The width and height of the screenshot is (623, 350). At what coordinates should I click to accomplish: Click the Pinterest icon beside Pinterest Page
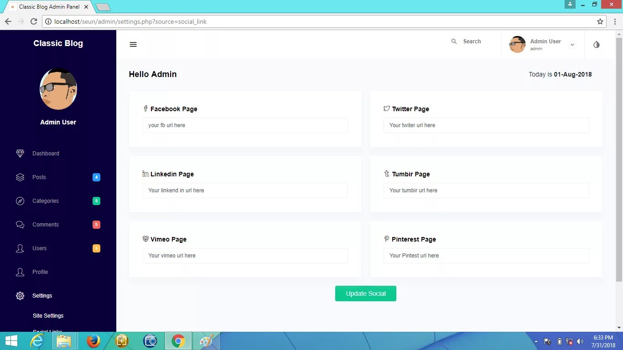[387, 239]
